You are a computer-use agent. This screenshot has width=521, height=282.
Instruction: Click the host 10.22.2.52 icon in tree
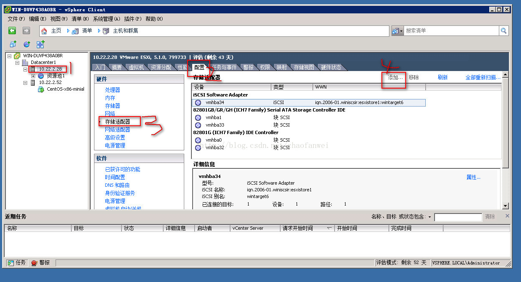pyautogui.click(x=33, y=83)
